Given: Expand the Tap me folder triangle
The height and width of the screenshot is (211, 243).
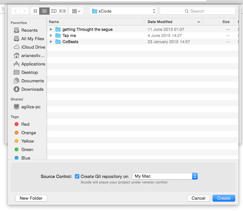Looking at the screenshot, I should [51, 36].
